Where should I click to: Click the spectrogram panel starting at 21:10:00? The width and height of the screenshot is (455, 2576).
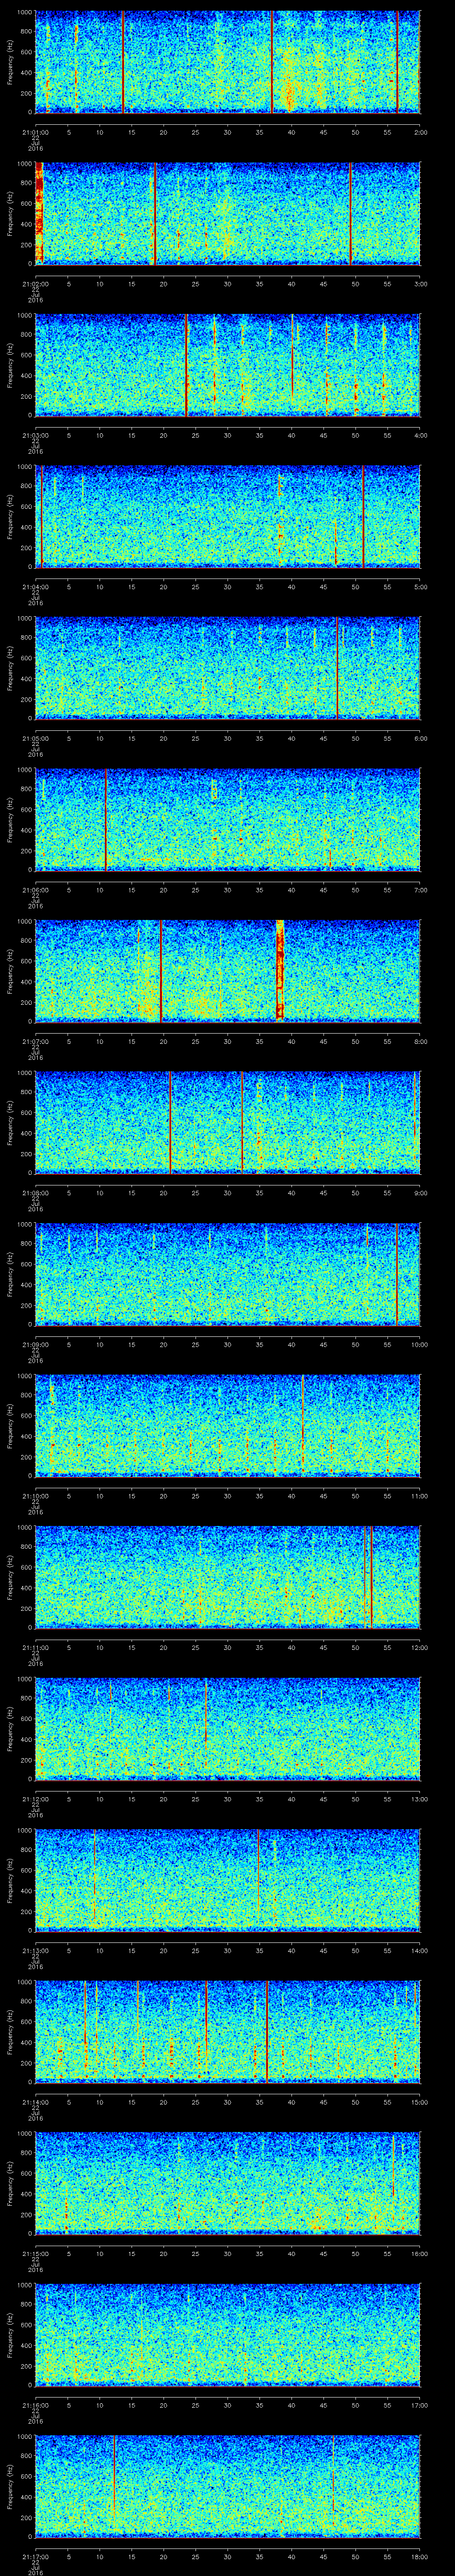(228, 1426)
